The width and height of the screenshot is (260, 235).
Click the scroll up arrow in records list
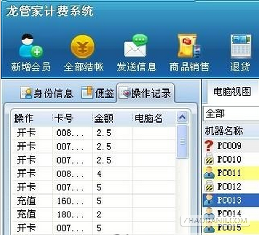pyautogui.click(x=182, y=117)
